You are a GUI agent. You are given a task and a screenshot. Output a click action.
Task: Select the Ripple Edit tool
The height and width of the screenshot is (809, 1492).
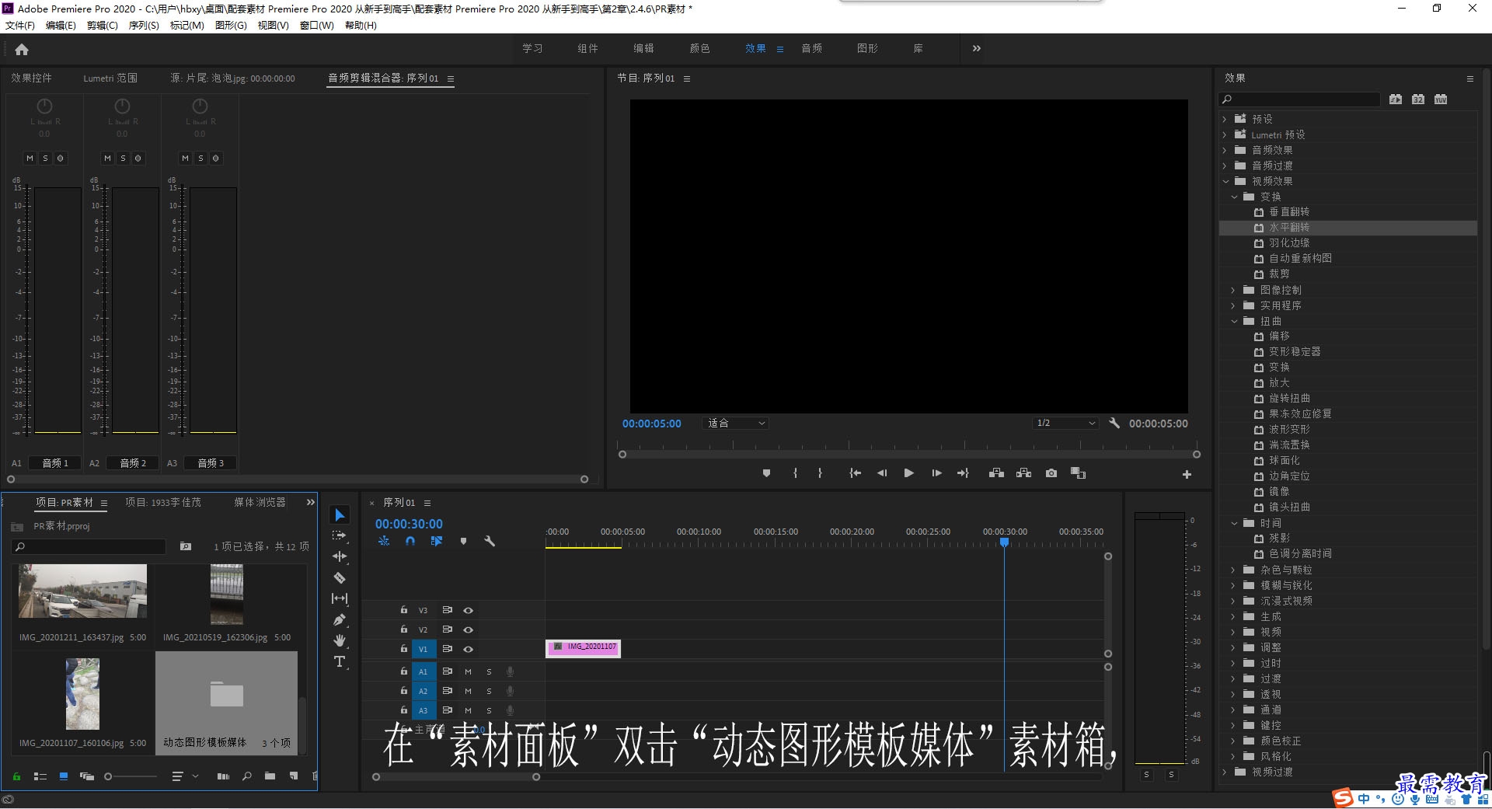340,556
